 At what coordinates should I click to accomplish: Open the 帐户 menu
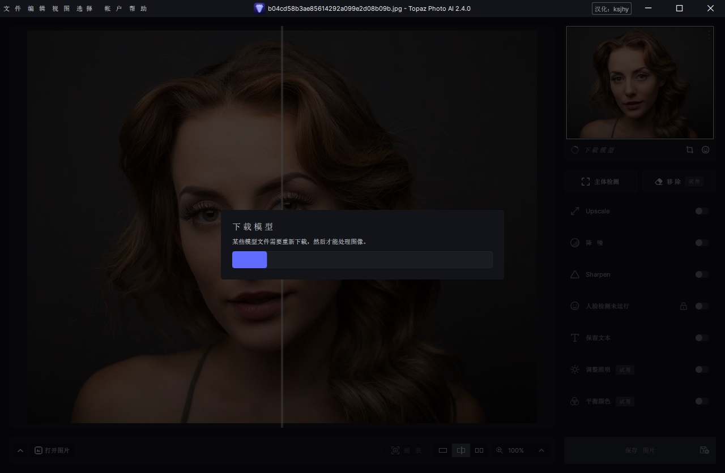click(113, 8)
